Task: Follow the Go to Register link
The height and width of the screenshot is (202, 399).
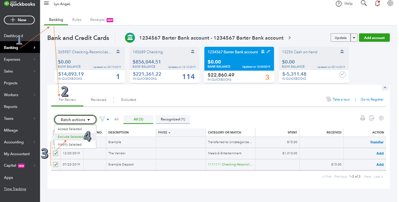Action: [x=372, y=99]
